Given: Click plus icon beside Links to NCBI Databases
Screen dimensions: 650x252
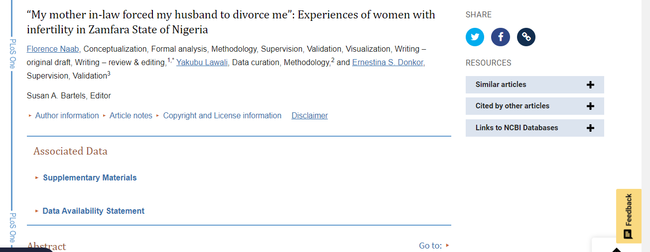Looking at the screenshot, I should (x=590, y=128).
